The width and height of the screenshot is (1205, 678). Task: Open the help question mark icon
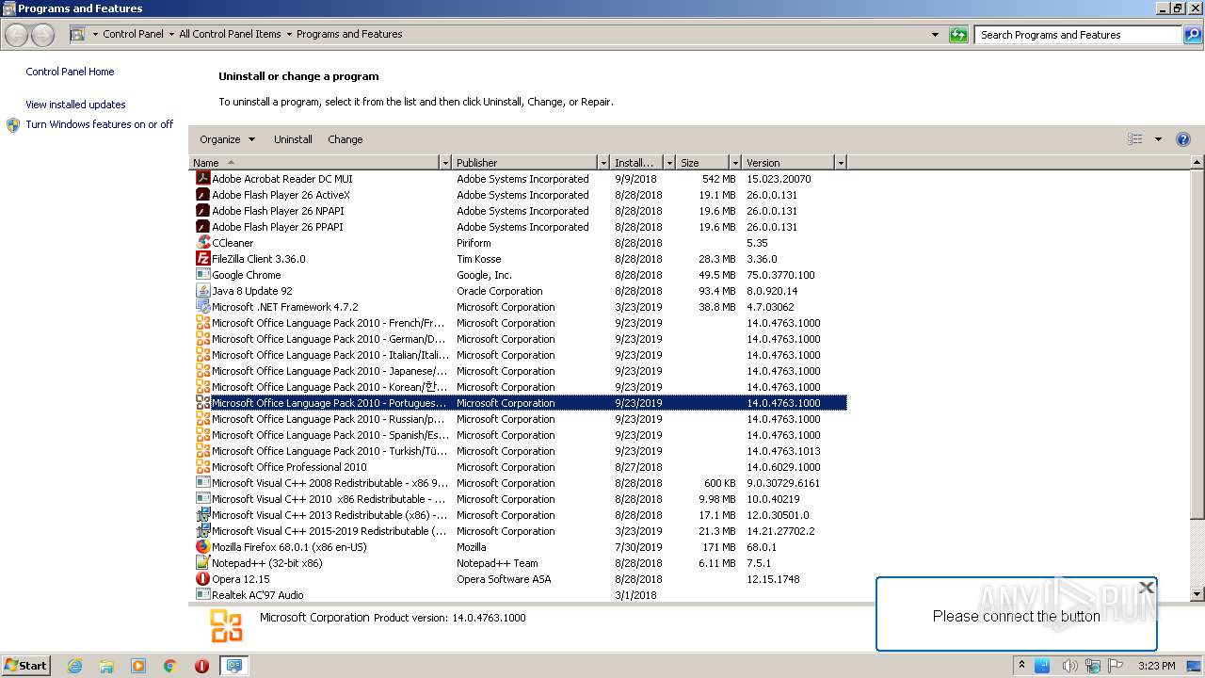(1183, 139)
